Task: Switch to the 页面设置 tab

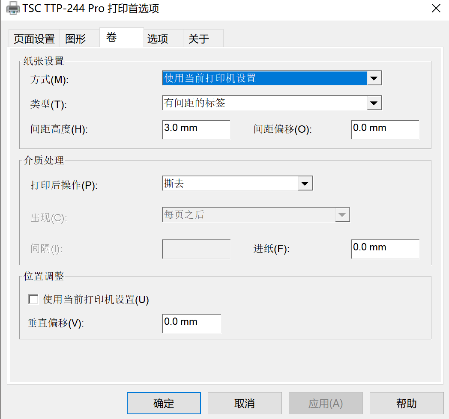Action: pyautogui.click(x=34, y=39)
